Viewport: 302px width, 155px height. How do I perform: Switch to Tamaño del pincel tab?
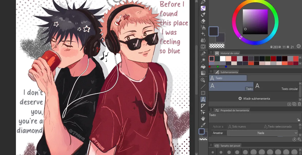click(228, 146)
